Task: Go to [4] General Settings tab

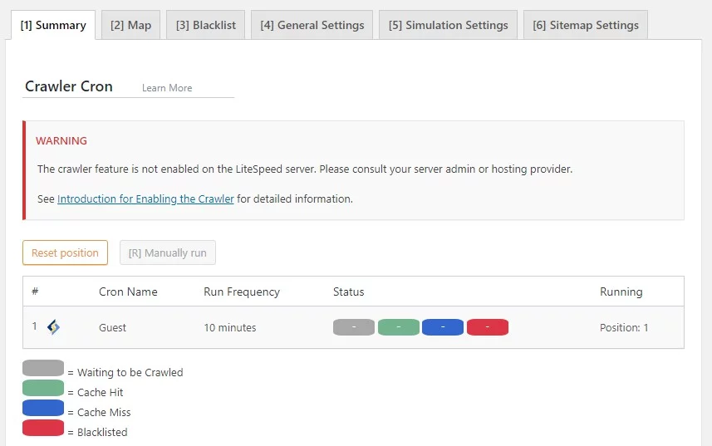Action: tap(312, 25)
